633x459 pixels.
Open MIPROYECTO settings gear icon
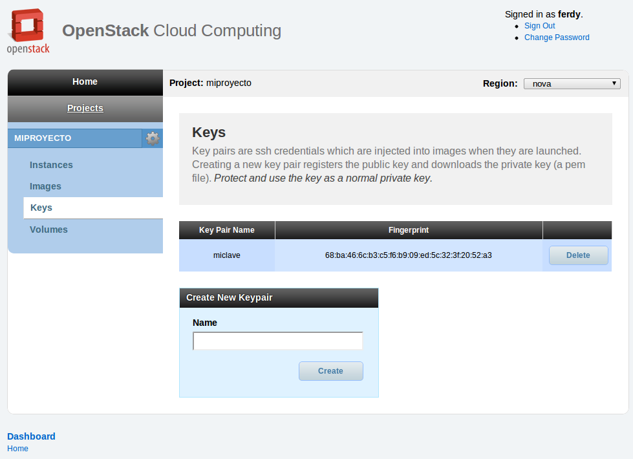[x=153, y=138]
